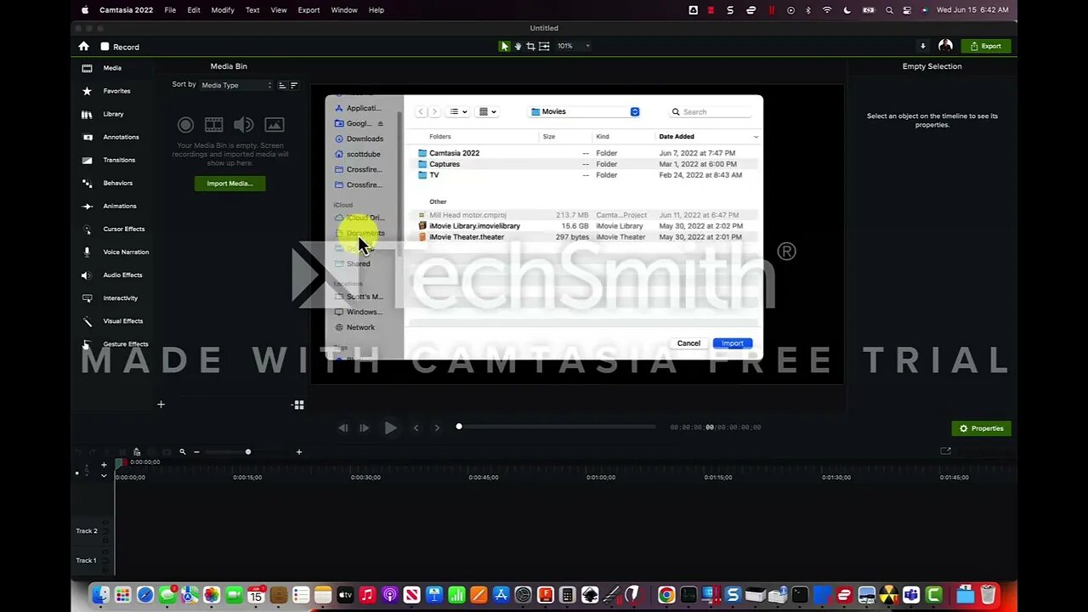Sort by Kind column header
Screen dimensions: 1088x612
(x=603, y=136)
